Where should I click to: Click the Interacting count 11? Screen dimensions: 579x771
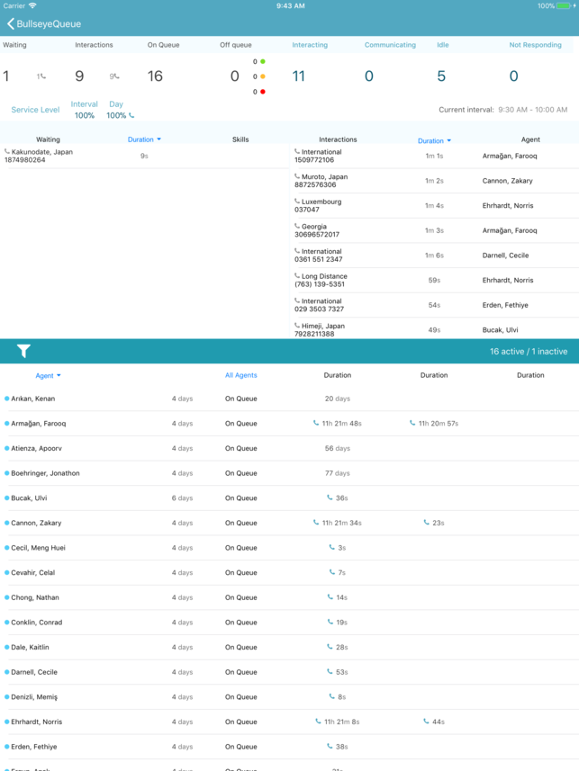click(x=298, y=76)
